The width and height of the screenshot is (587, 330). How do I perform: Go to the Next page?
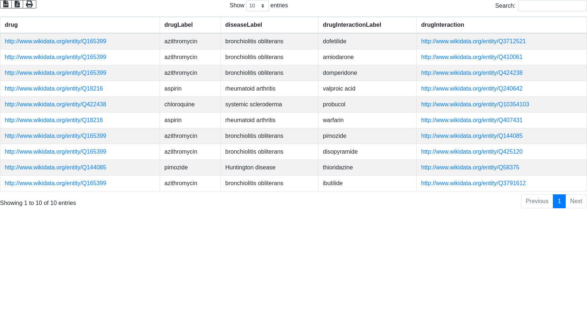576,201
